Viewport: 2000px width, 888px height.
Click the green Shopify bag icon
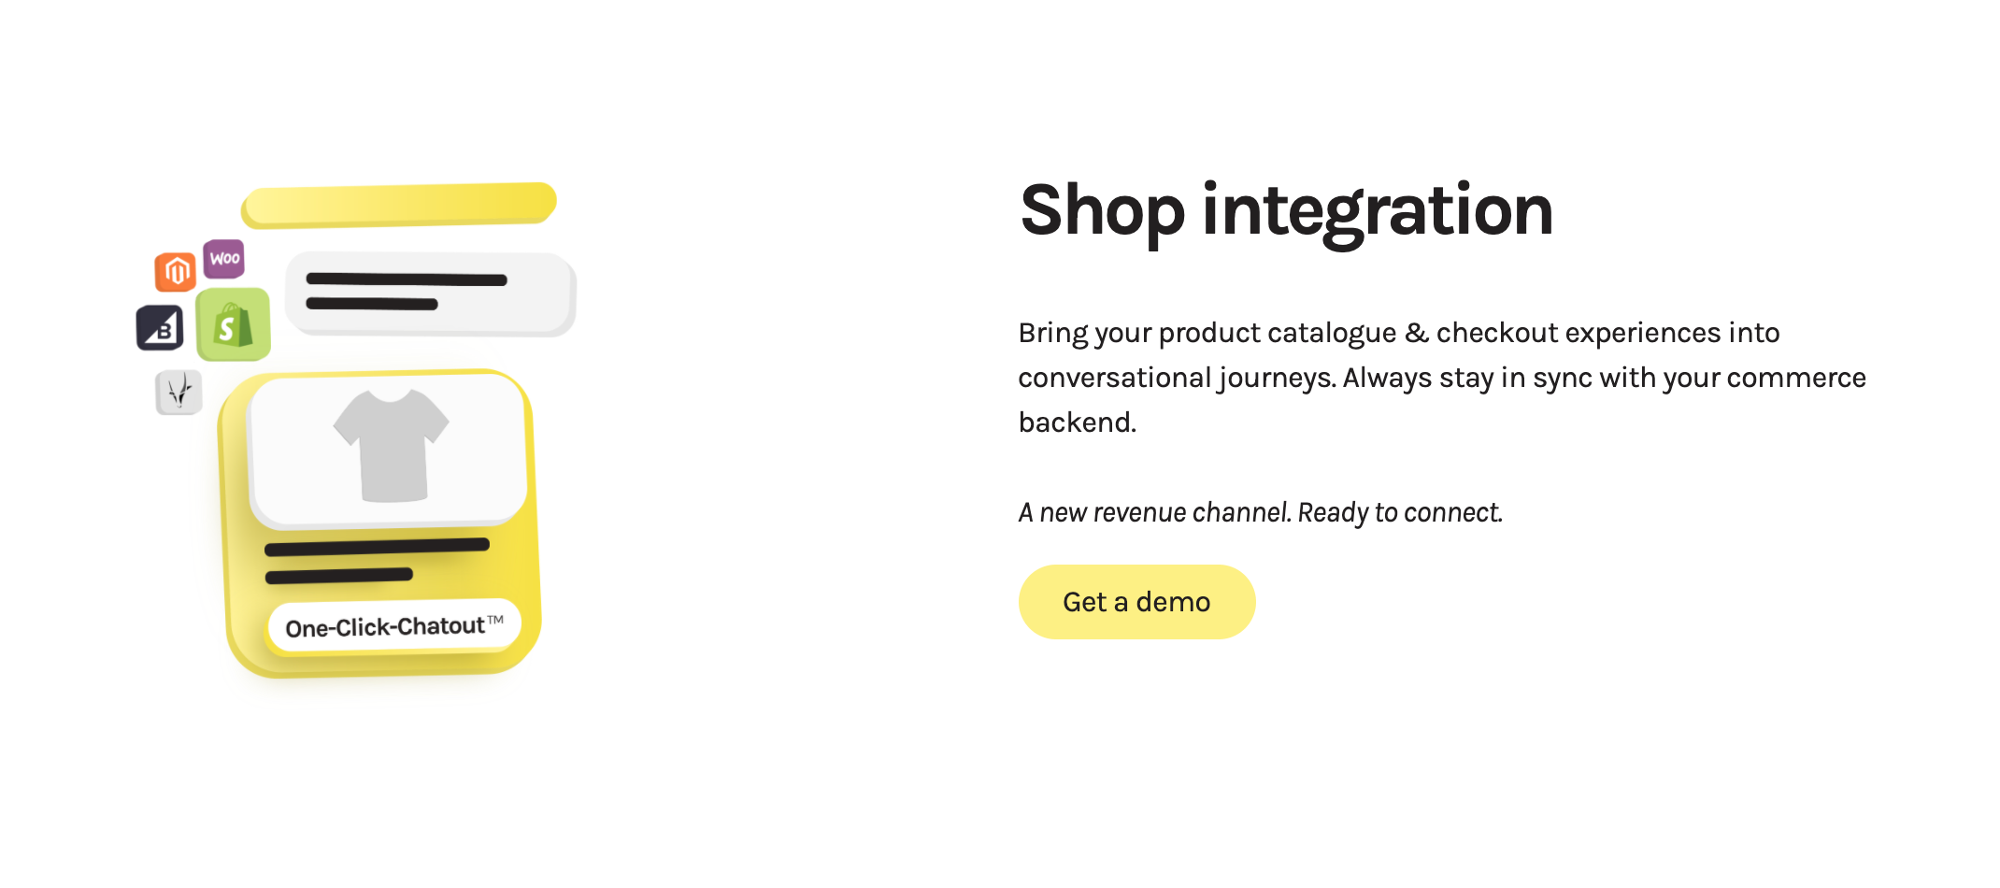tap(234, 325)
